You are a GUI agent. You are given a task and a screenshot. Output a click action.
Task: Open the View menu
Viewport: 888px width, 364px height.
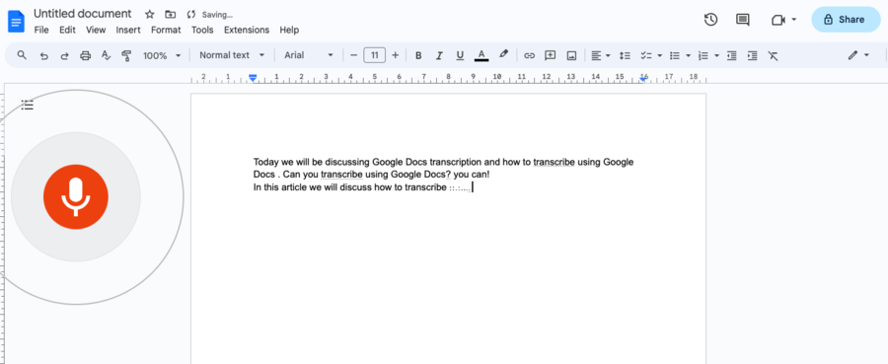(96, 30)
